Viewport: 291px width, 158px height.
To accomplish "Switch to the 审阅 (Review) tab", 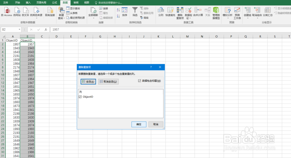I will [76, 3].
